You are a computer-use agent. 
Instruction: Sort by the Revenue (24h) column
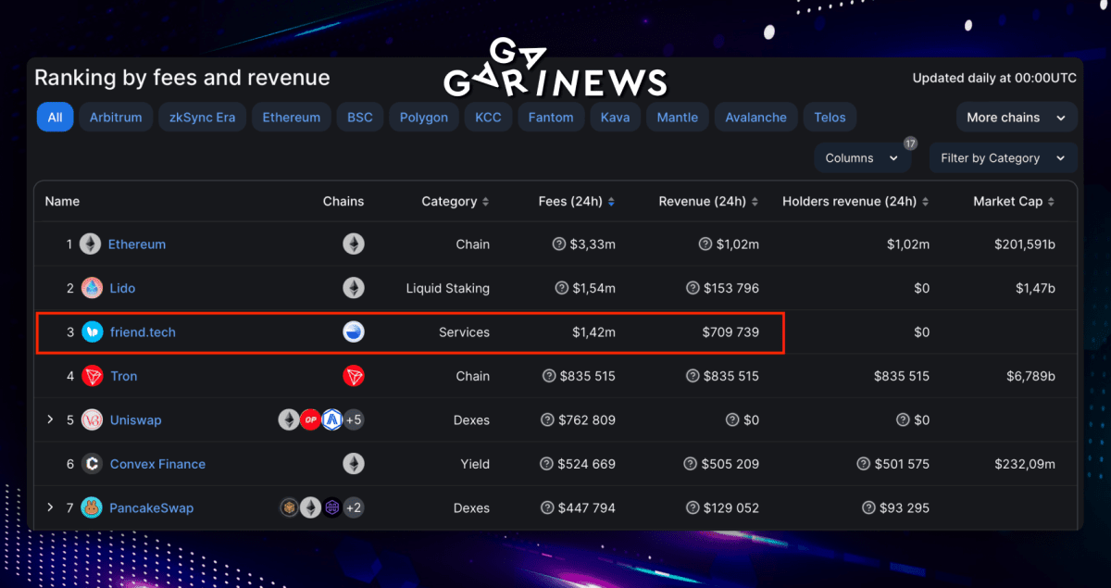coord(708,201)
